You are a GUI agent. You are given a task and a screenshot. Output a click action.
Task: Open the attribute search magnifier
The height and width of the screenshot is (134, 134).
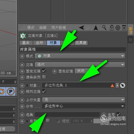click(104, 27)
